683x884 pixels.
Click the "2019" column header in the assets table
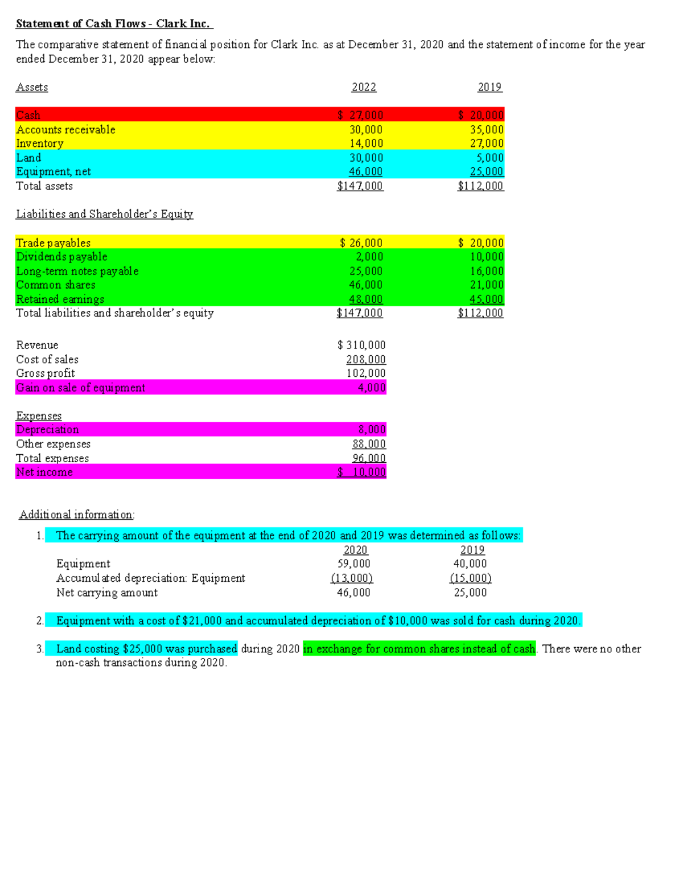(x=489, y=87)
